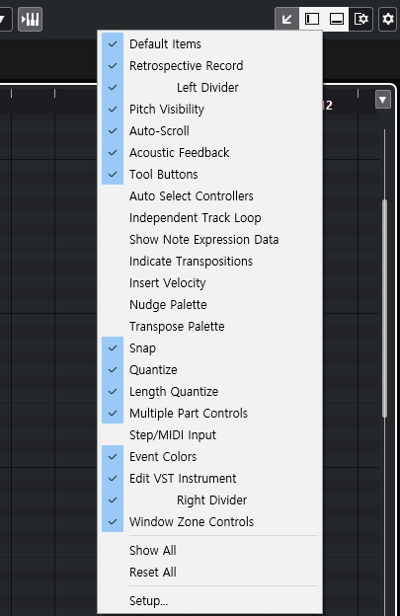Toggle the left zone panel icon
The image size is (400, 616).
tap(311, 19)
